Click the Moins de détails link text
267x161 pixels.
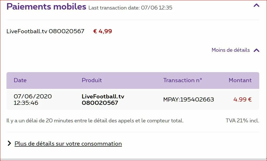pos(231,50)
